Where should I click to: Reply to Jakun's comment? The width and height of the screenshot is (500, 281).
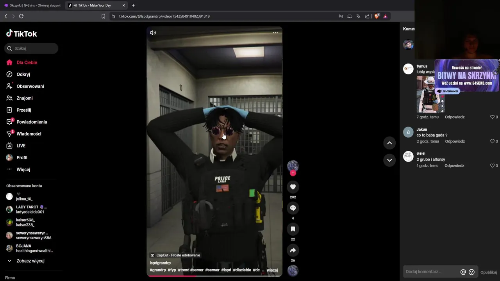[x=455, y=141]
